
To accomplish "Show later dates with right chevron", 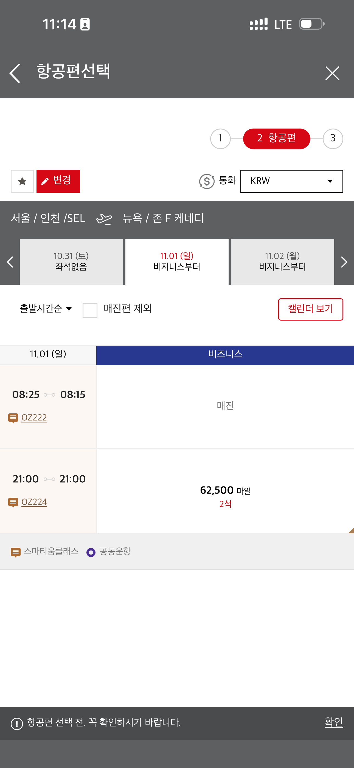I will (344, 262).
